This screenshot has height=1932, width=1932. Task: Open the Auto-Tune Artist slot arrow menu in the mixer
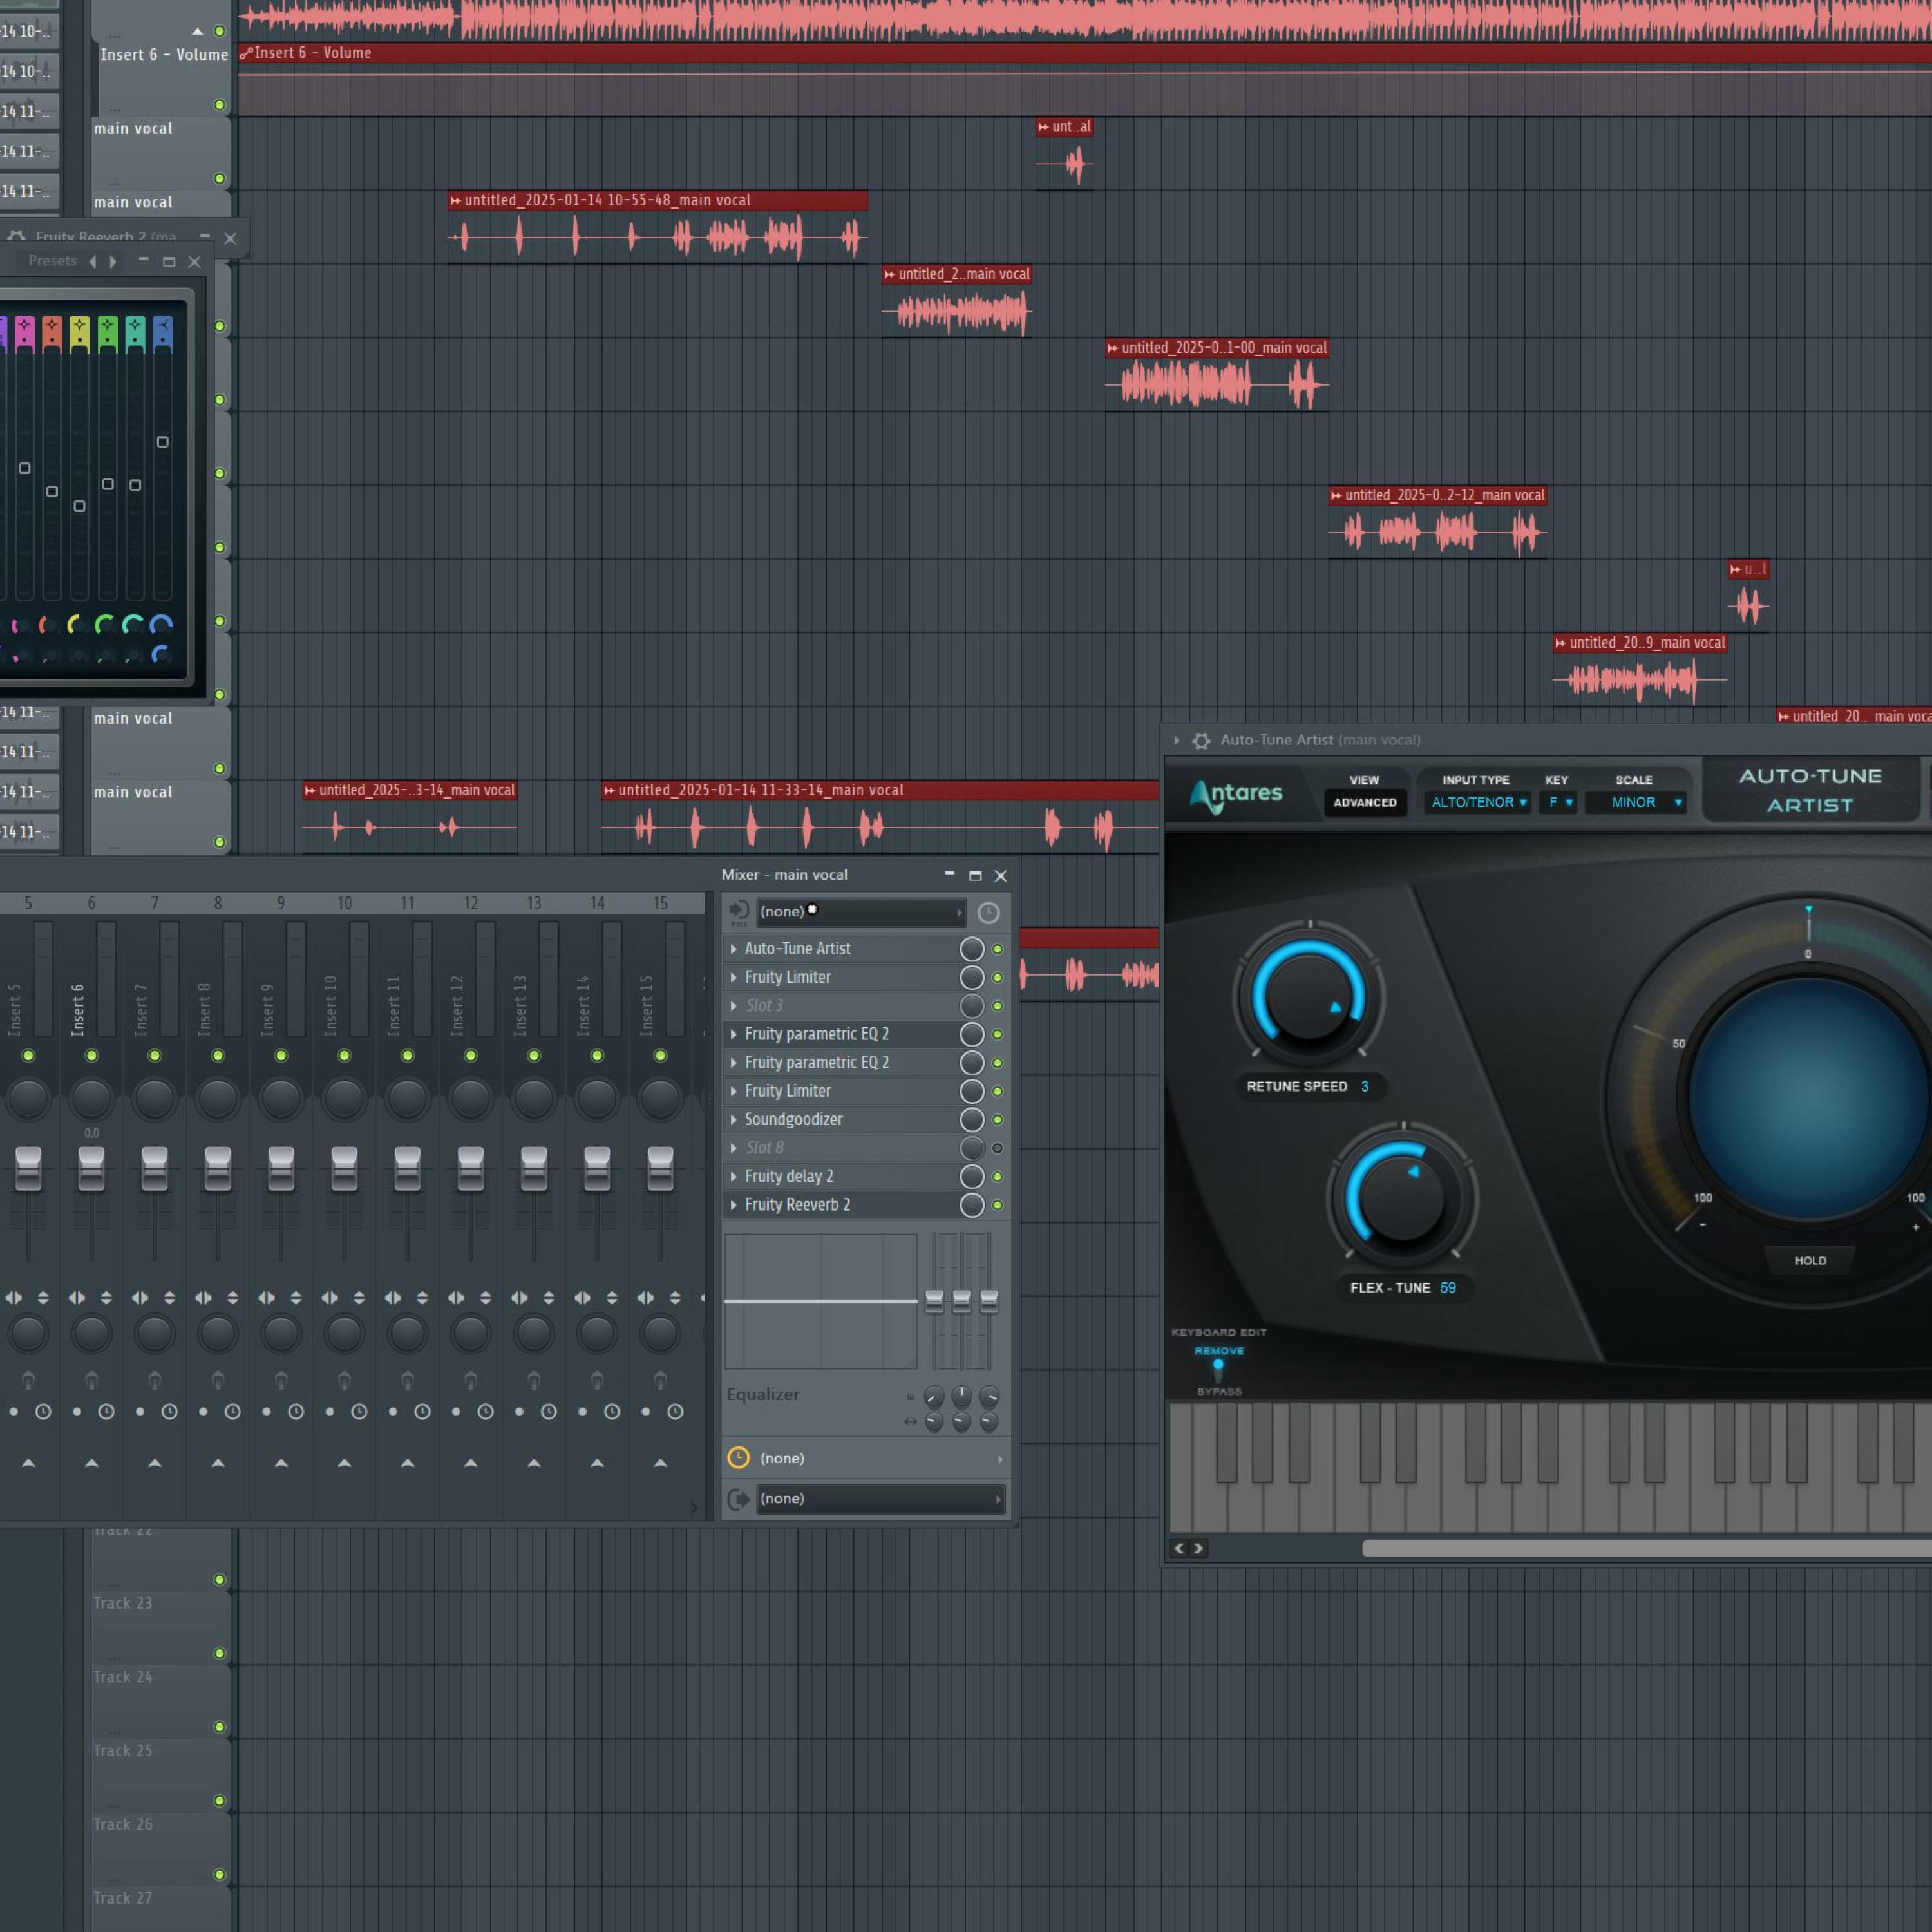click(734, 948)
